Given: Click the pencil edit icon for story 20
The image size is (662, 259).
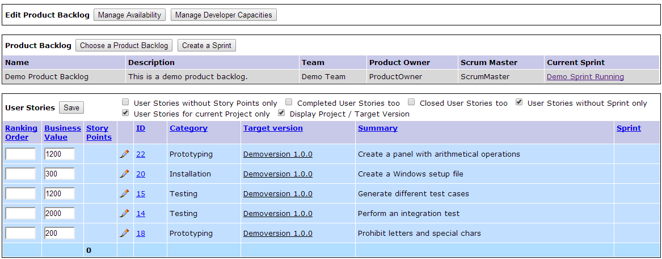Looking at the screenshot, I should [124, 174].
